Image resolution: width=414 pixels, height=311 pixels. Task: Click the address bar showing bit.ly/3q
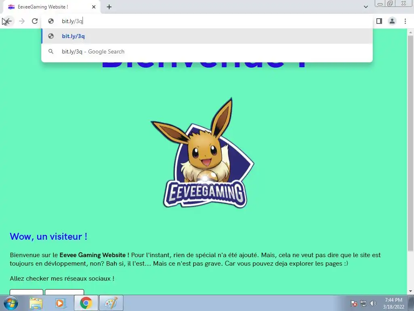207,21
